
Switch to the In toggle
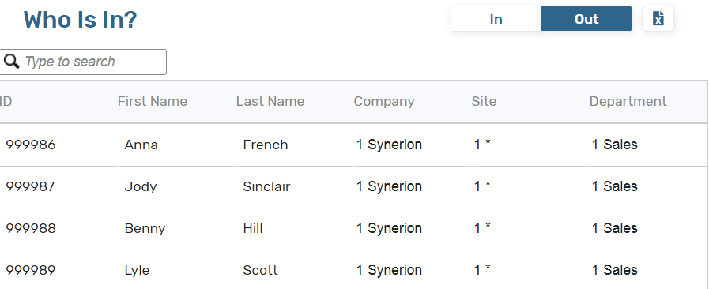[x=496, y=18]
